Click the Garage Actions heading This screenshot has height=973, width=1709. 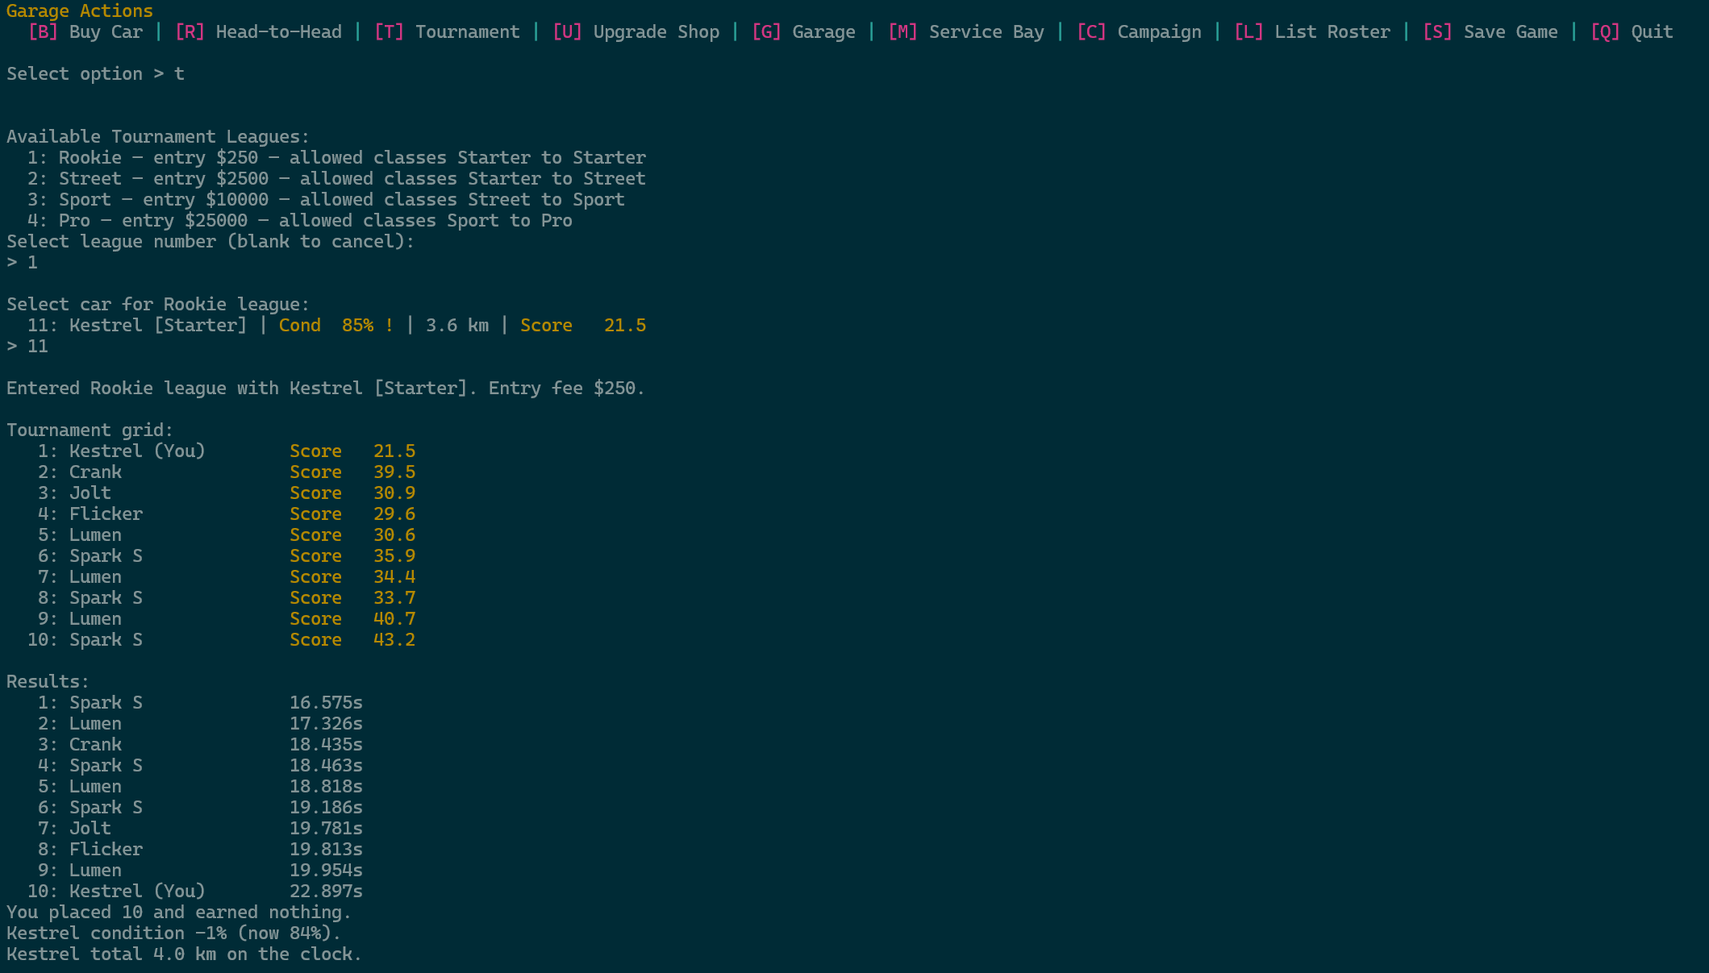coord(79,11)
